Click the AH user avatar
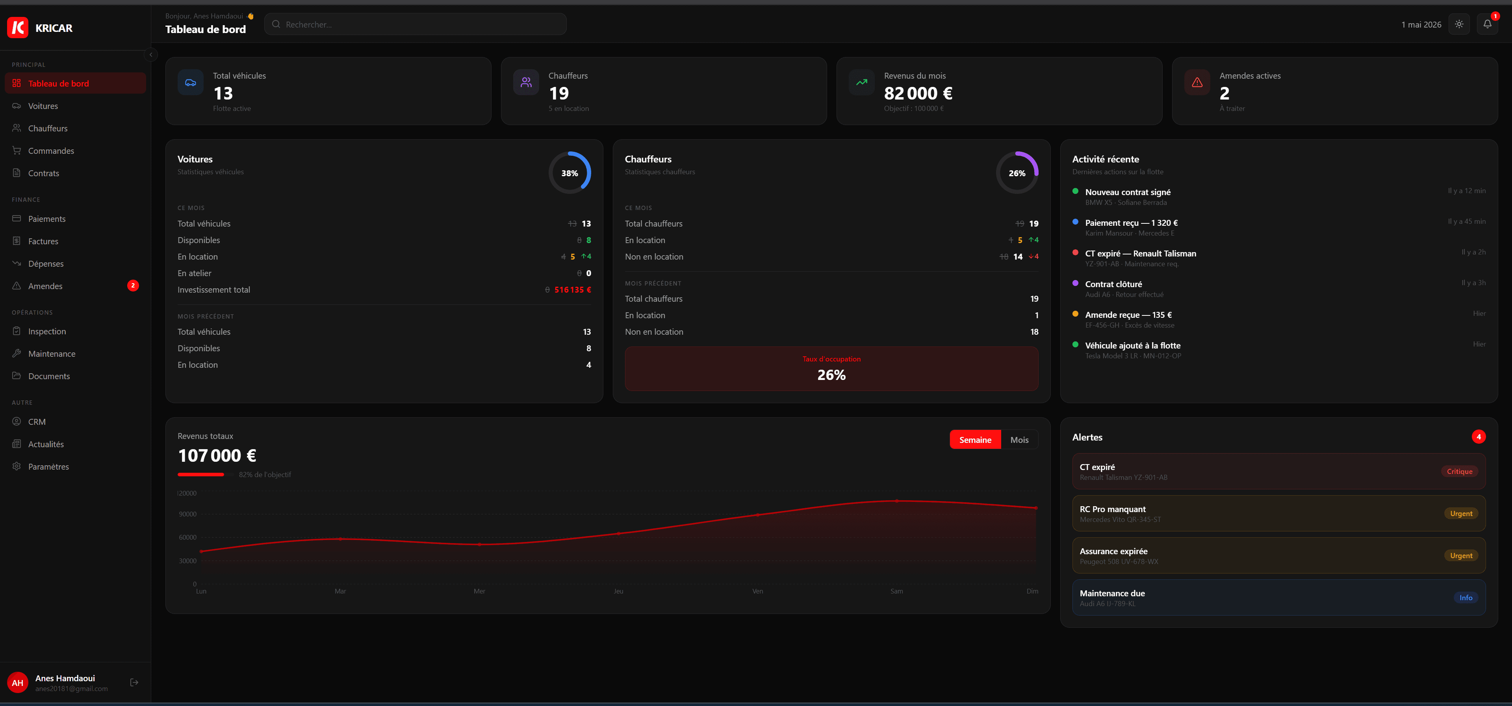 pyautogui.click(x=18, y=682)
